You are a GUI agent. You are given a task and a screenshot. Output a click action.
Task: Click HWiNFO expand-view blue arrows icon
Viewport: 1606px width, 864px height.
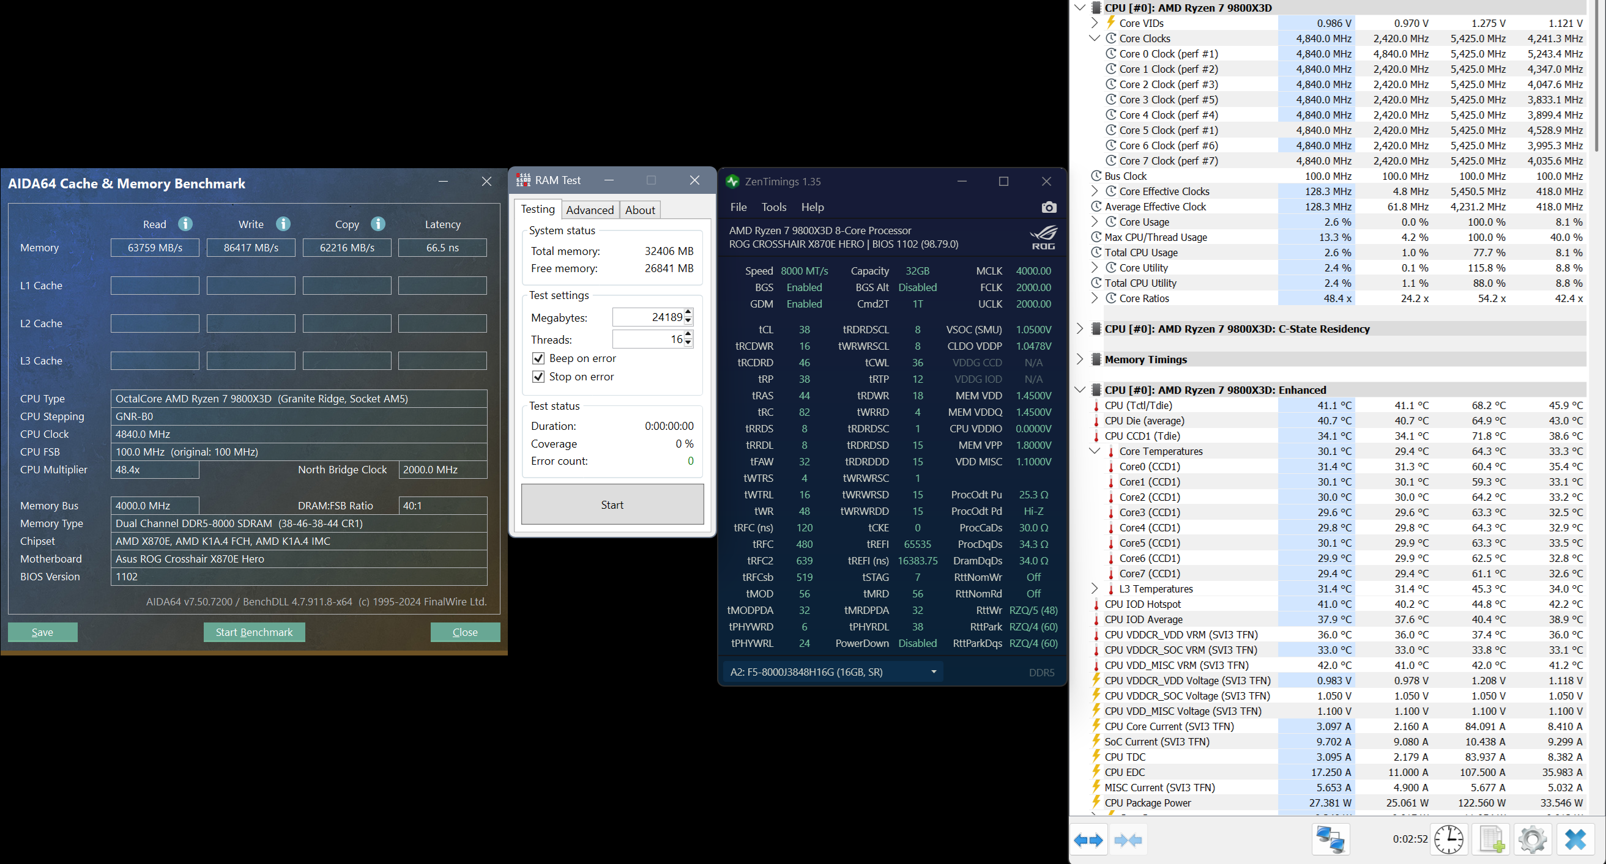(x=1088, y=840)
